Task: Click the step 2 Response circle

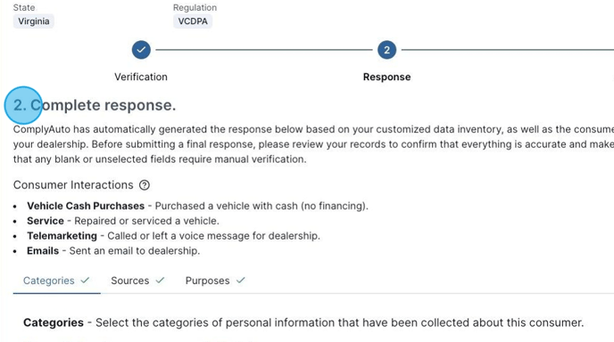Action: [387, 50]
